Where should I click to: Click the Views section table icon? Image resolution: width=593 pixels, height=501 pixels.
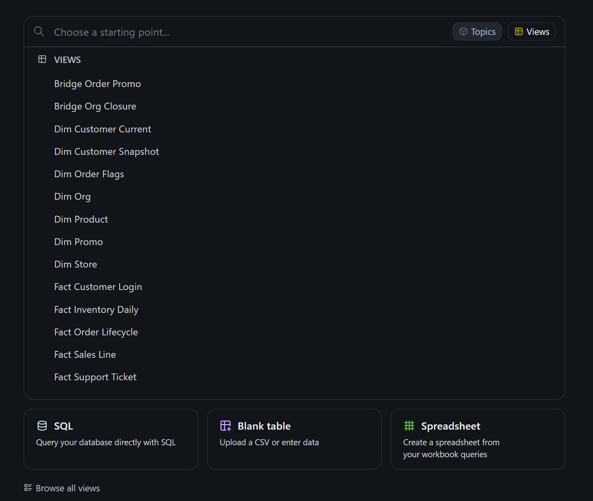pos(42,59)
